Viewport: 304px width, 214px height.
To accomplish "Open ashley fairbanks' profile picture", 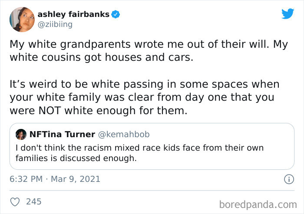I will coord(21,19).
